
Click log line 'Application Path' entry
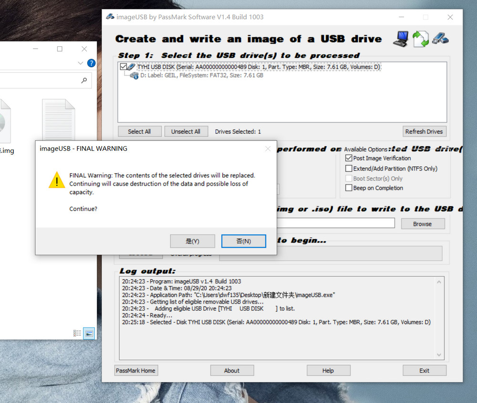click(x=228, y=295)
